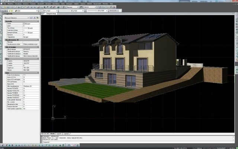238x149 pixels.
Task: Open the Quotatura menu
Action: (x=56, y=4)
